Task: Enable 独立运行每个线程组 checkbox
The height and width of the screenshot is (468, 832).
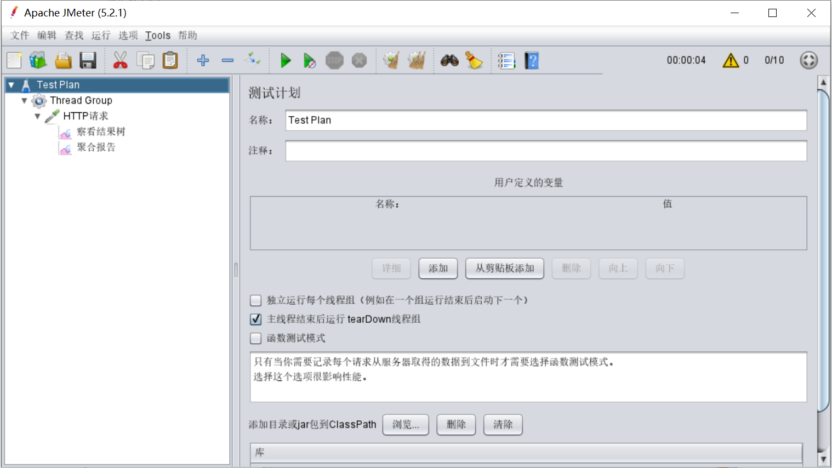Action: click(x=255, y=300)
